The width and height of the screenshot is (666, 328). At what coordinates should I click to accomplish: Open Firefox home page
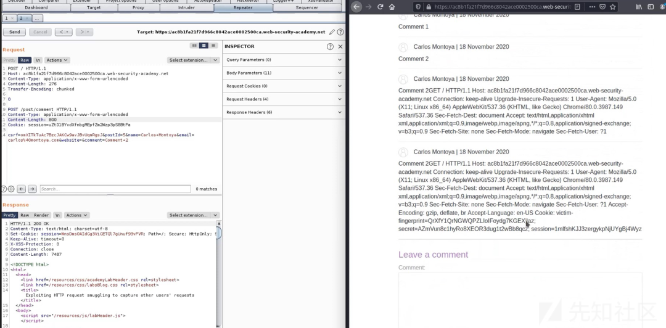click(392, 7)
